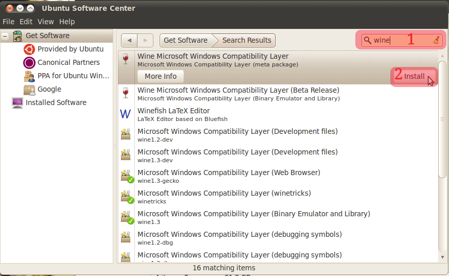Select the Web Browser wine1.3-gecko entry

(x=278, y=177)
